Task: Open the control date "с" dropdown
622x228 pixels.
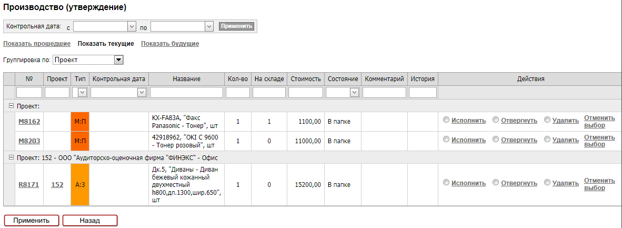Action: 132,26
